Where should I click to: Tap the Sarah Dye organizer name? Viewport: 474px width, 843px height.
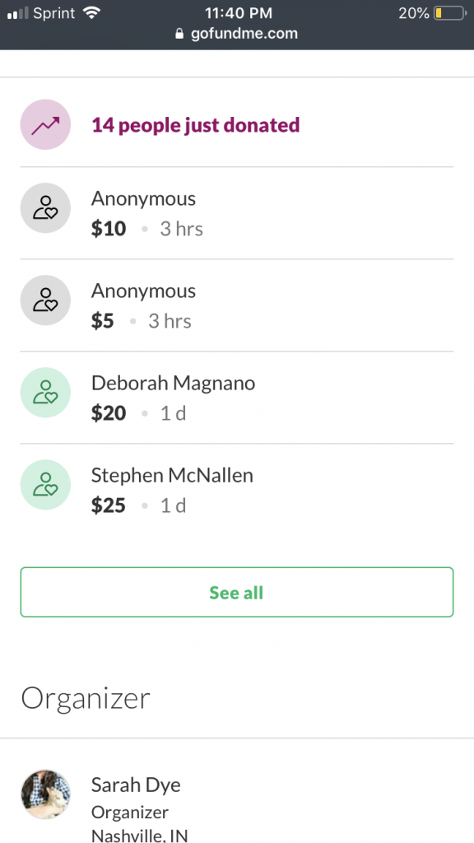(x=136, y=785)
